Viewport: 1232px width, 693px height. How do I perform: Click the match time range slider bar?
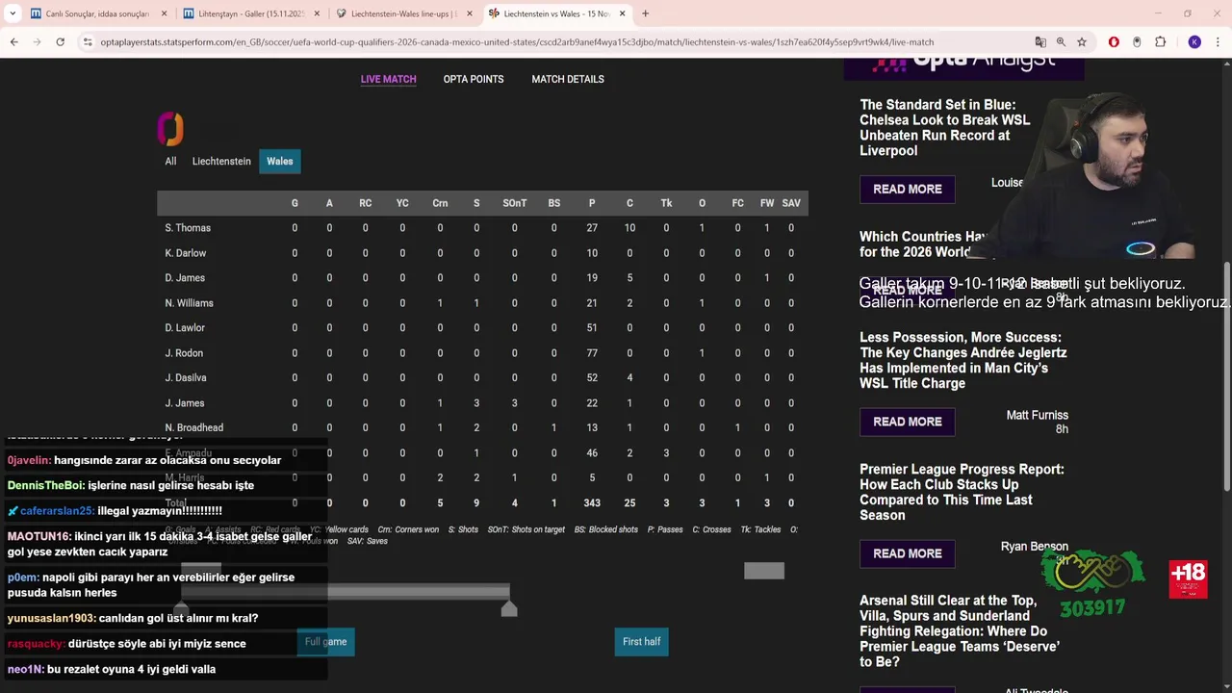coord(345,592)
